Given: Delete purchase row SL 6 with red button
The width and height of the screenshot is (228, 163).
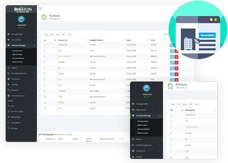Looking at the screenshot, I should 176,74.
